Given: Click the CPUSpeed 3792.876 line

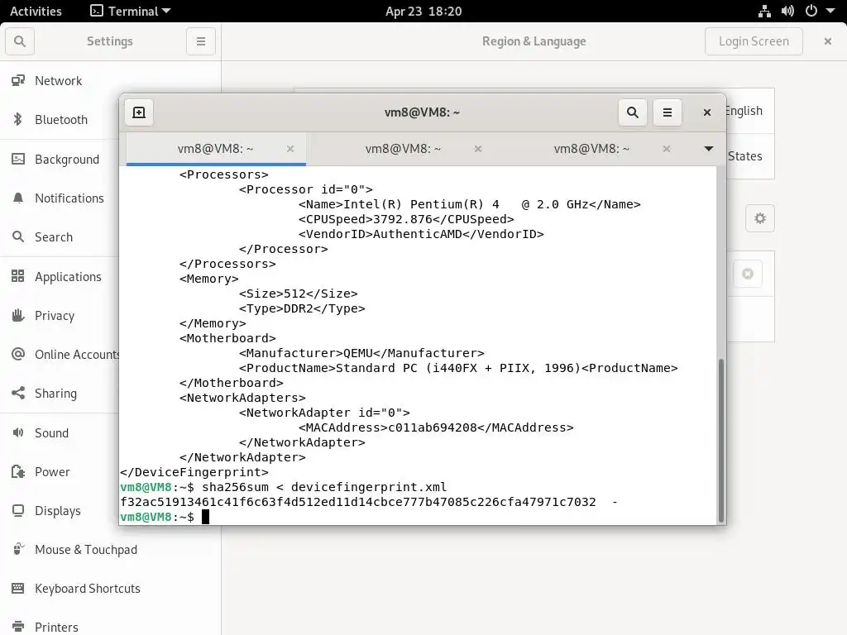Looking at the screenshot, I should click(405, 219).
